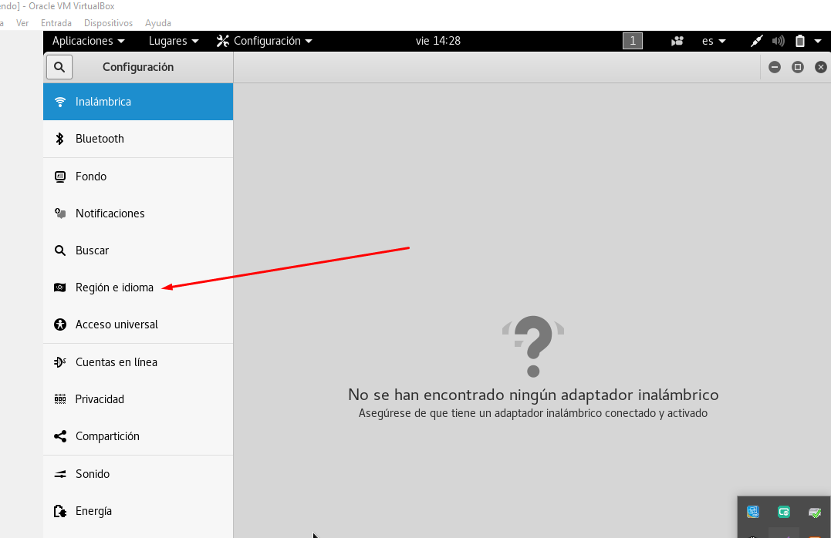The image size is (831, 538).
Task: Open the Compartición sharing panel
Action: click(x=138, y=436)
